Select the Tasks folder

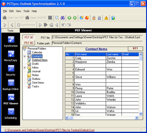36,86
